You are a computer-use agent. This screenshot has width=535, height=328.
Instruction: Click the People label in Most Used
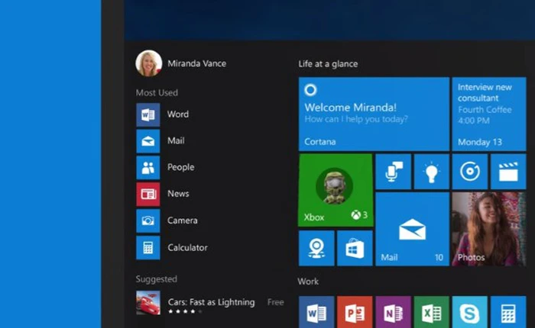tap(181, 167)
